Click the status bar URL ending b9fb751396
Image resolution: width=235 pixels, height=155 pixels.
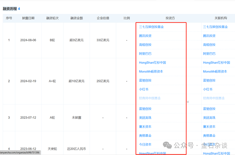point(20,153)
